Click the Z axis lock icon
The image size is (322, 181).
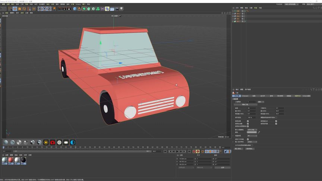pos(49,9)
